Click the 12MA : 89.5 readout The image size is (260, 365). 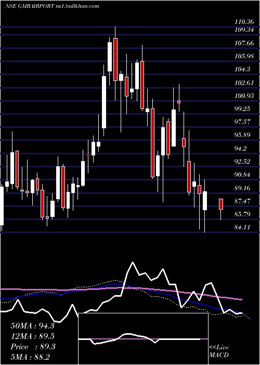[32, 336]
